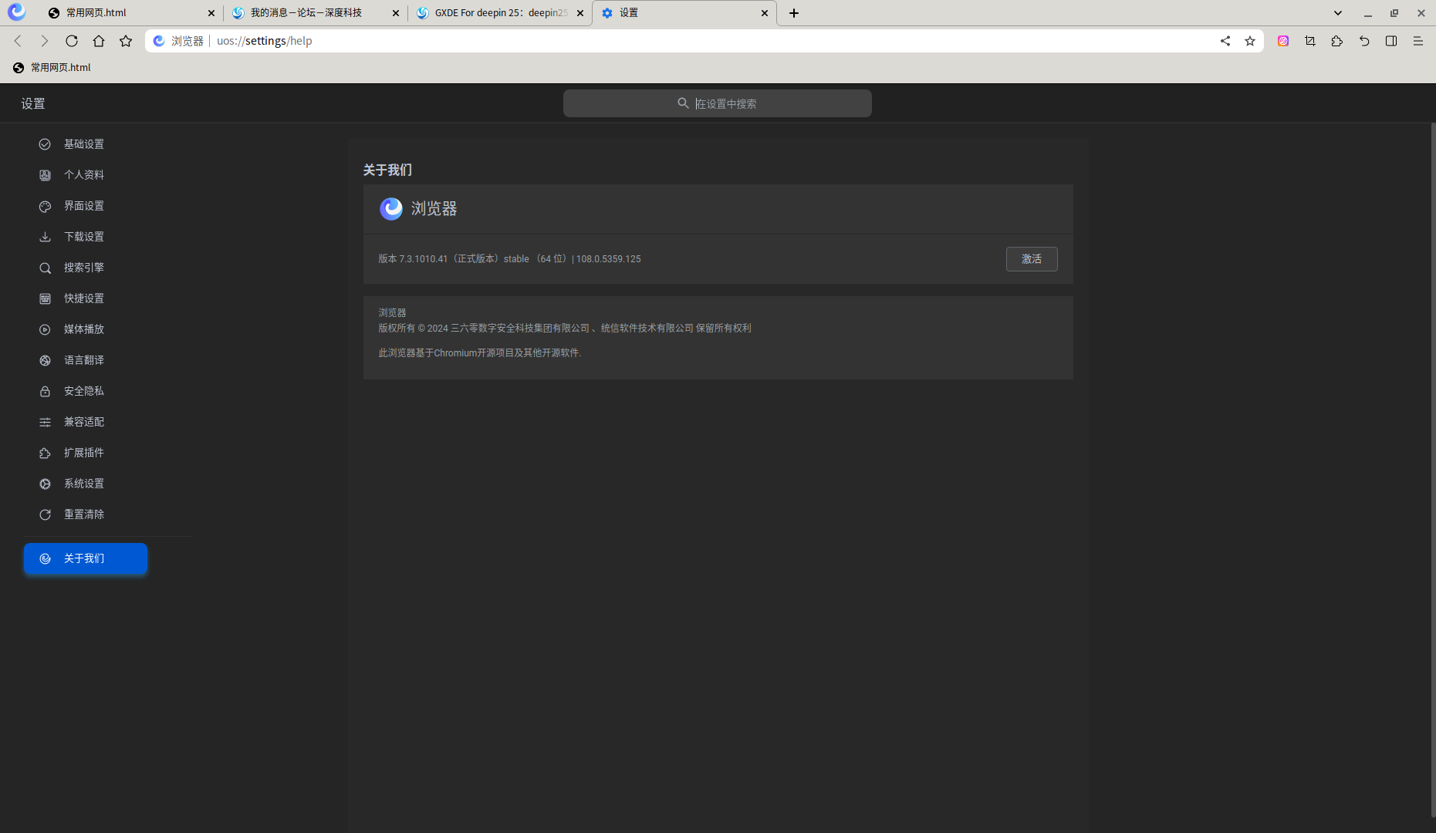Open 安全隐私 section

[83, 391]
